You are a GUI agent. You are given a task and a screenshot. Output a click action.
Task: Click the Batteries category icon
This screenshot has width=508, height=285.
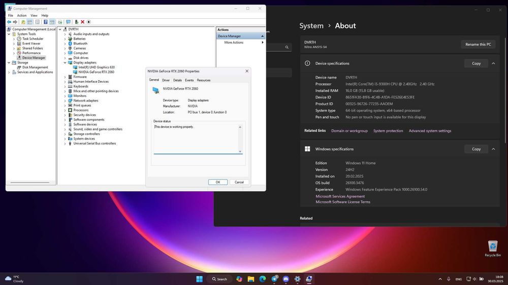point(70,39)
